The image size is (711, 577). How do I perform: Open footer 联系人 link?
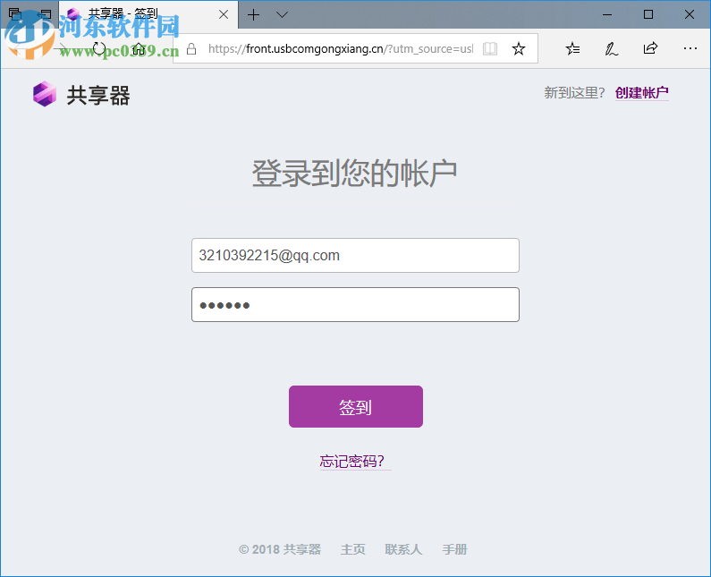(403, 549)
